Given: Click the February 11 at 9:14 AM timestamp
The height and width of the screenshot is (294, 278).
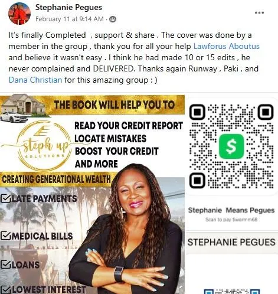Looking at the screenshot, I should click(70, 19).
